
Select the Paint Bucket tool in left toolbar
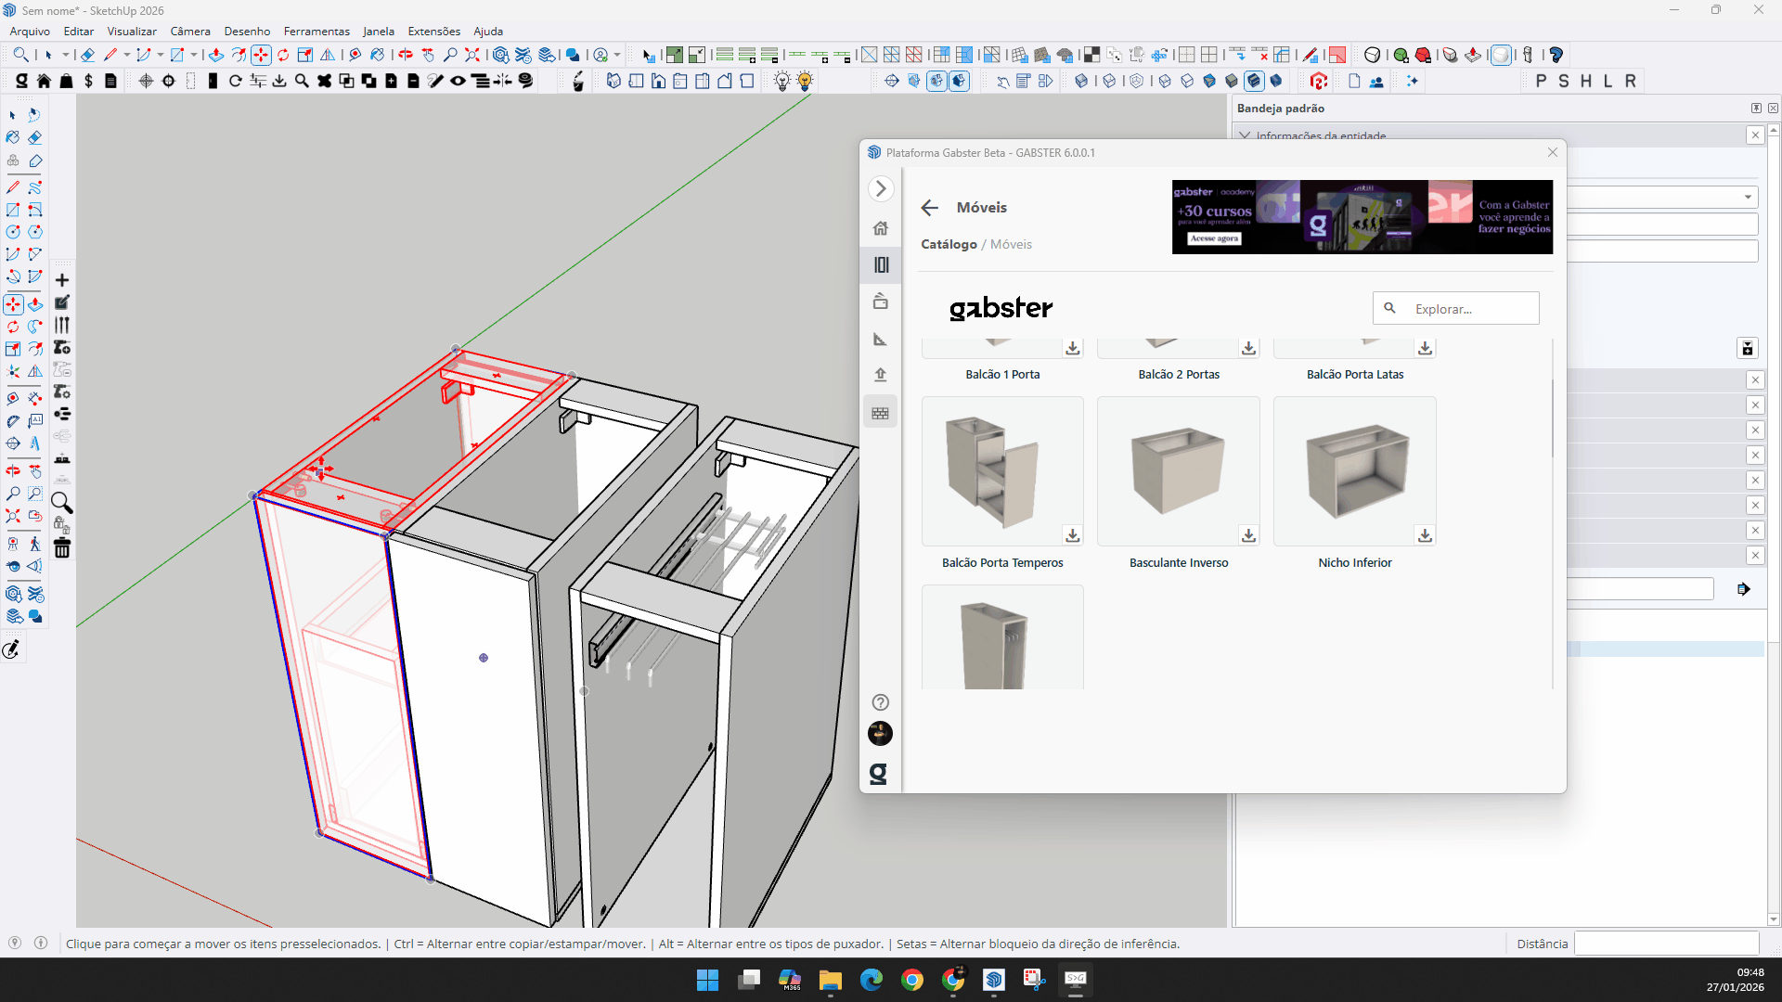coord(13,137)
